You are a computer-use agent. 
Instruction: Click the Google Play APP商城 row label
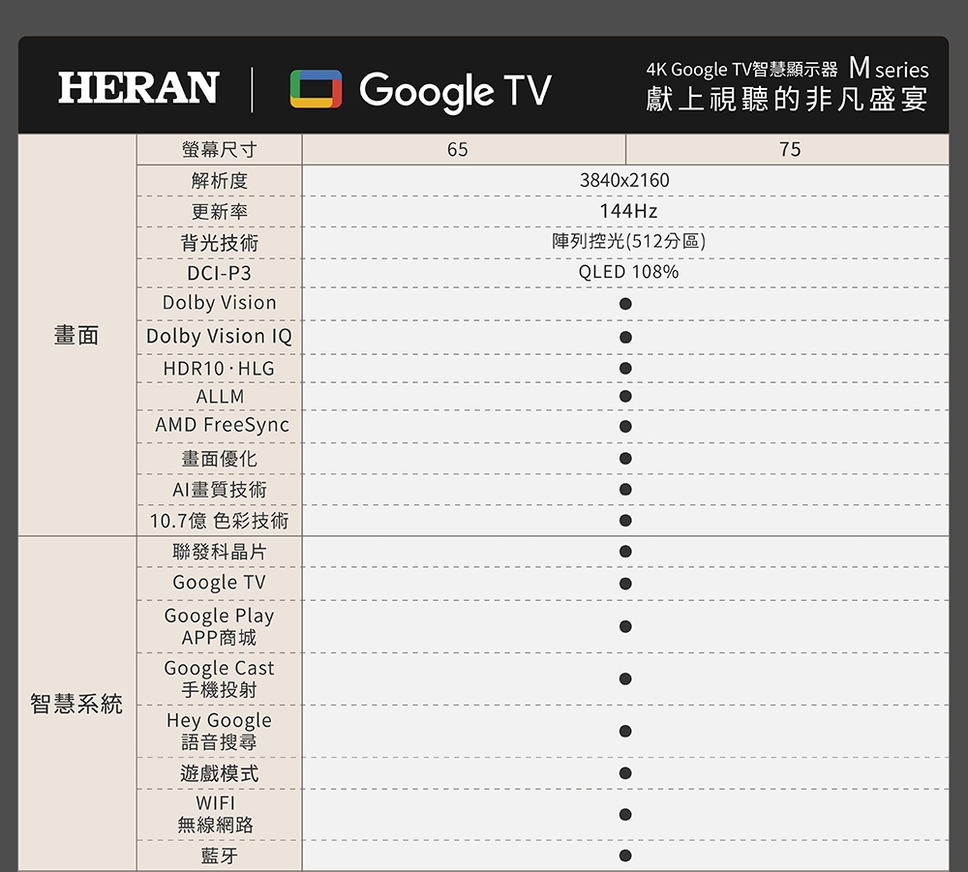click(x=219, y=626)
